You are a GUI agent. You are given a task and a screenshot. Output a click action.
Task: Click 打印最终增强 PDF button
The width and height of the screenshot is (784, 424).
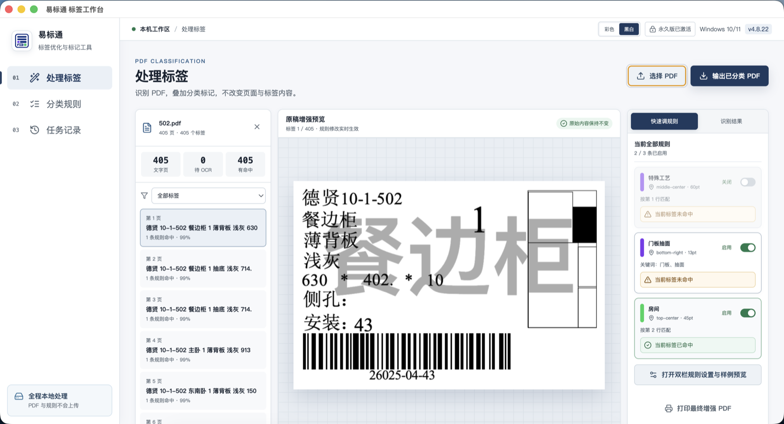pyautogui.click(x=698, y=408)
